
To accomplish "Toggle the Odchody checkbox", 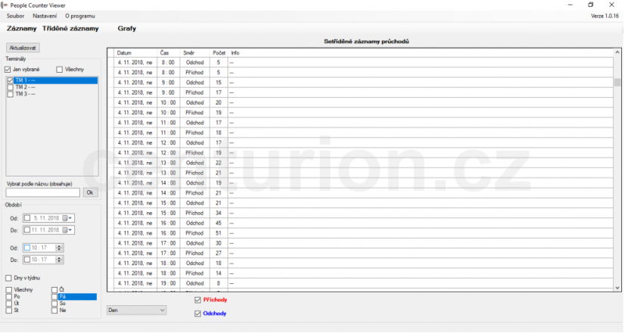I will (197, 314).
